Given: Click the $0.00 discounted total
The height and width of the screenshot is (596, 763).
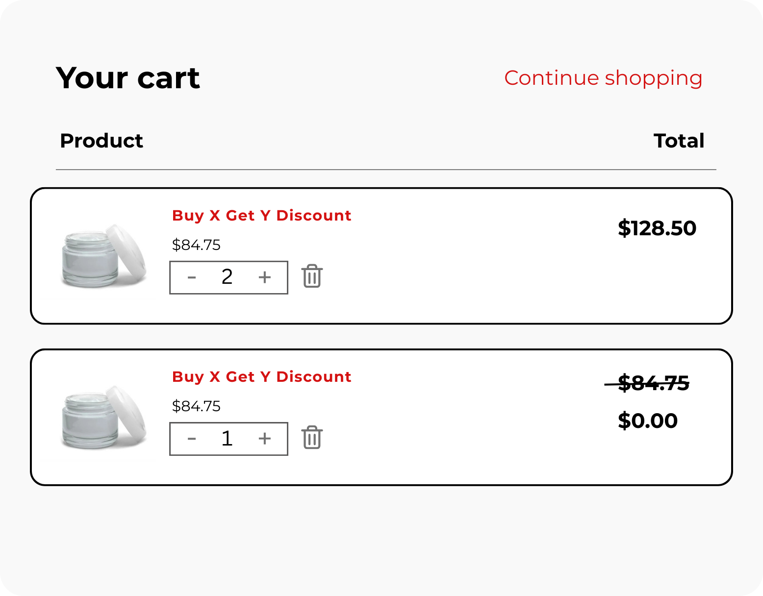Looking at the screenshot, I should 648,421.
